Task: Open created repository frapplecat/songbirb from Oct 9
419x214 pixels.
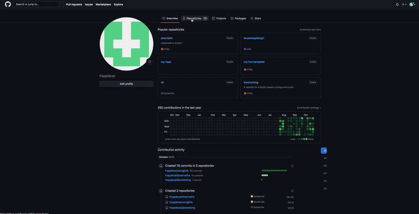Action: tap(181, 202)
